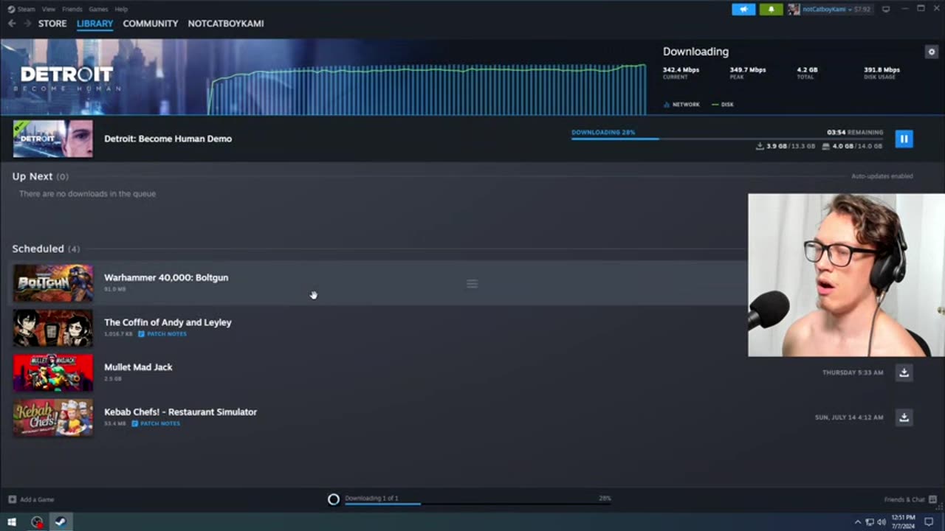Open the green notifications bell

pyautogui.click(x=771, y=10)
